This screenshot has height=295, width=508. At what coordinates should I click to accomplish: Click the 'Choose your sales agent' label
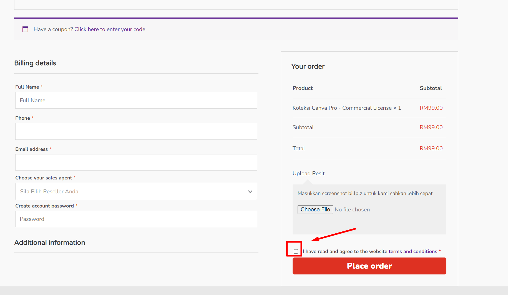click(44, 178)
